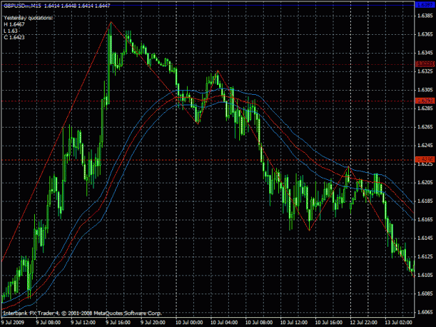436x327 pixels.
Task: Click the 1.6065 price axis label
Action: pyautogui.click(x=425, y=312)
